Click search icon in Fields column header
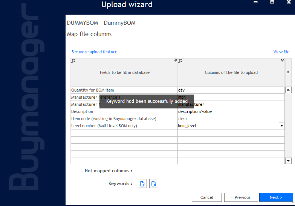Screen dimensions: 295x206 [x=73, y=61]
